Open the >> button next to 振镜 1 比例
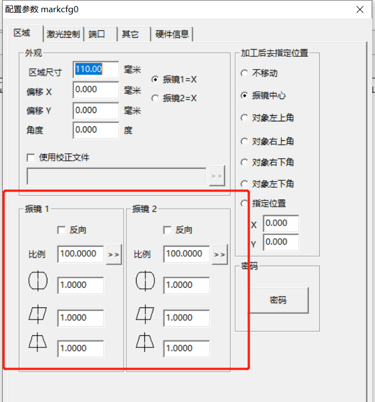The width and height of the screenshot is (375, 402). click(x=114, y=254)
